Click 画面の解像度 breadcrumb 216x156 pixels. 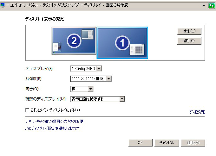click(x=117, y=5)
